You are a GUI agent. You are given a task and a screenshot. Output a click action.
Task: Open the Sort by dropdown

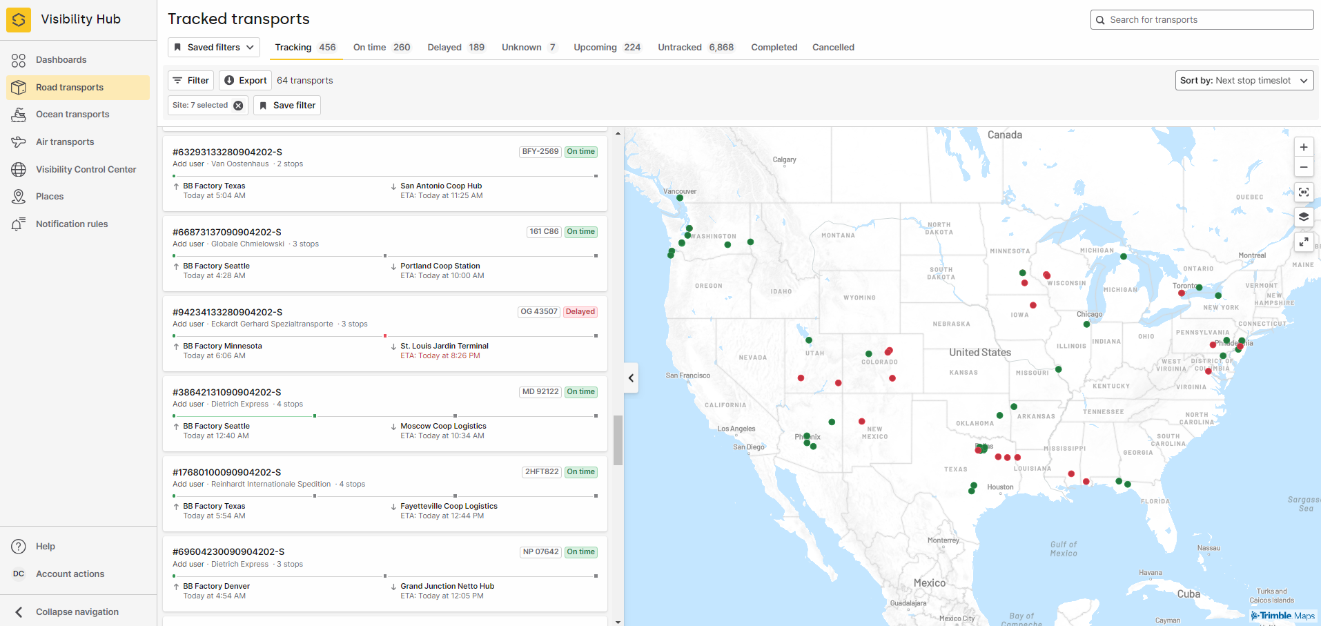[1244, 81]
